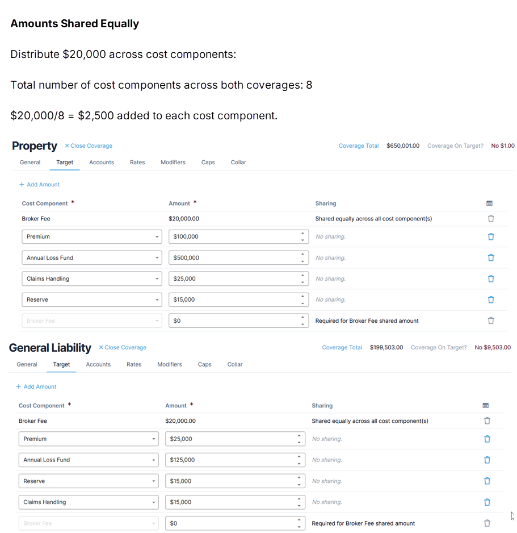Expand Property Claims Handling dropdown
This screenshot has width=517, height=533.
[x=92, y=279]
